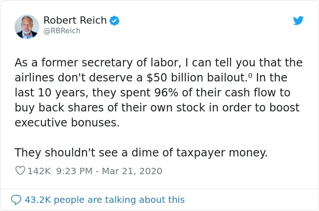
Task: Visit the @RBReich handle link
Action: [x=62, y=31]
